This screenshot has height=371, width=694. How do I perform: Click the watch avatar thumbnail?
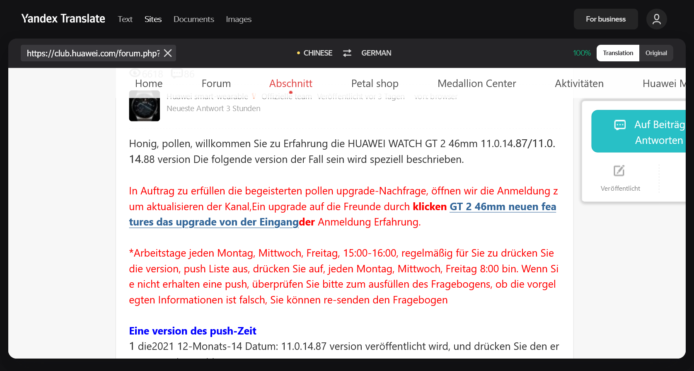145,106
